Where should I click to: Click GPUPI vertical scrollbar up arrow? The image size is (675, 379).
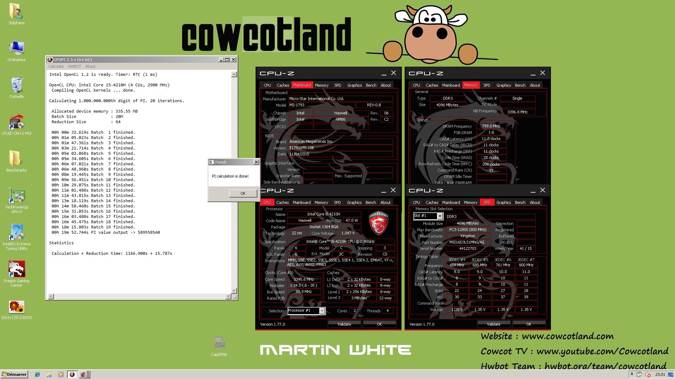click(234, 74)
